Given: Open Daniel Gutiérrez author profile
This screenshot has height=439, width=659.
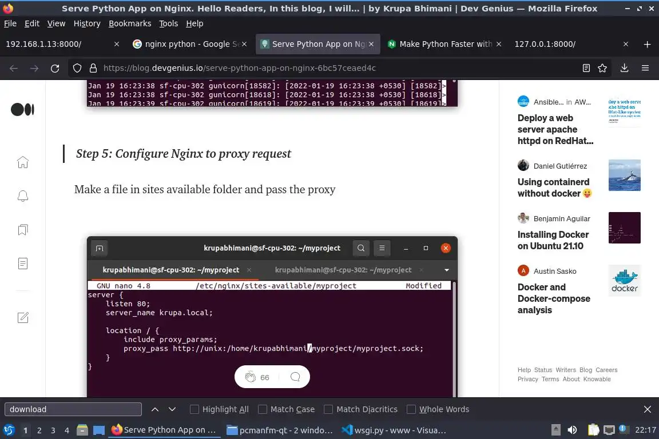Looking at the screenshot, I should 560,166.
